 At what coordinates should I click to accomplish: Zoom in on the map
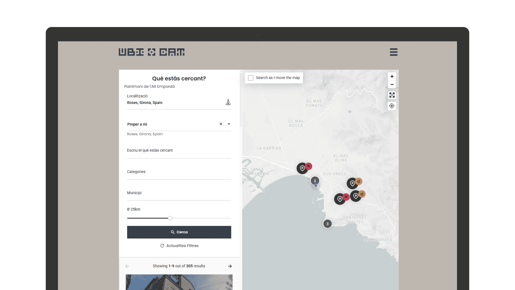click(x=392, y=77)
